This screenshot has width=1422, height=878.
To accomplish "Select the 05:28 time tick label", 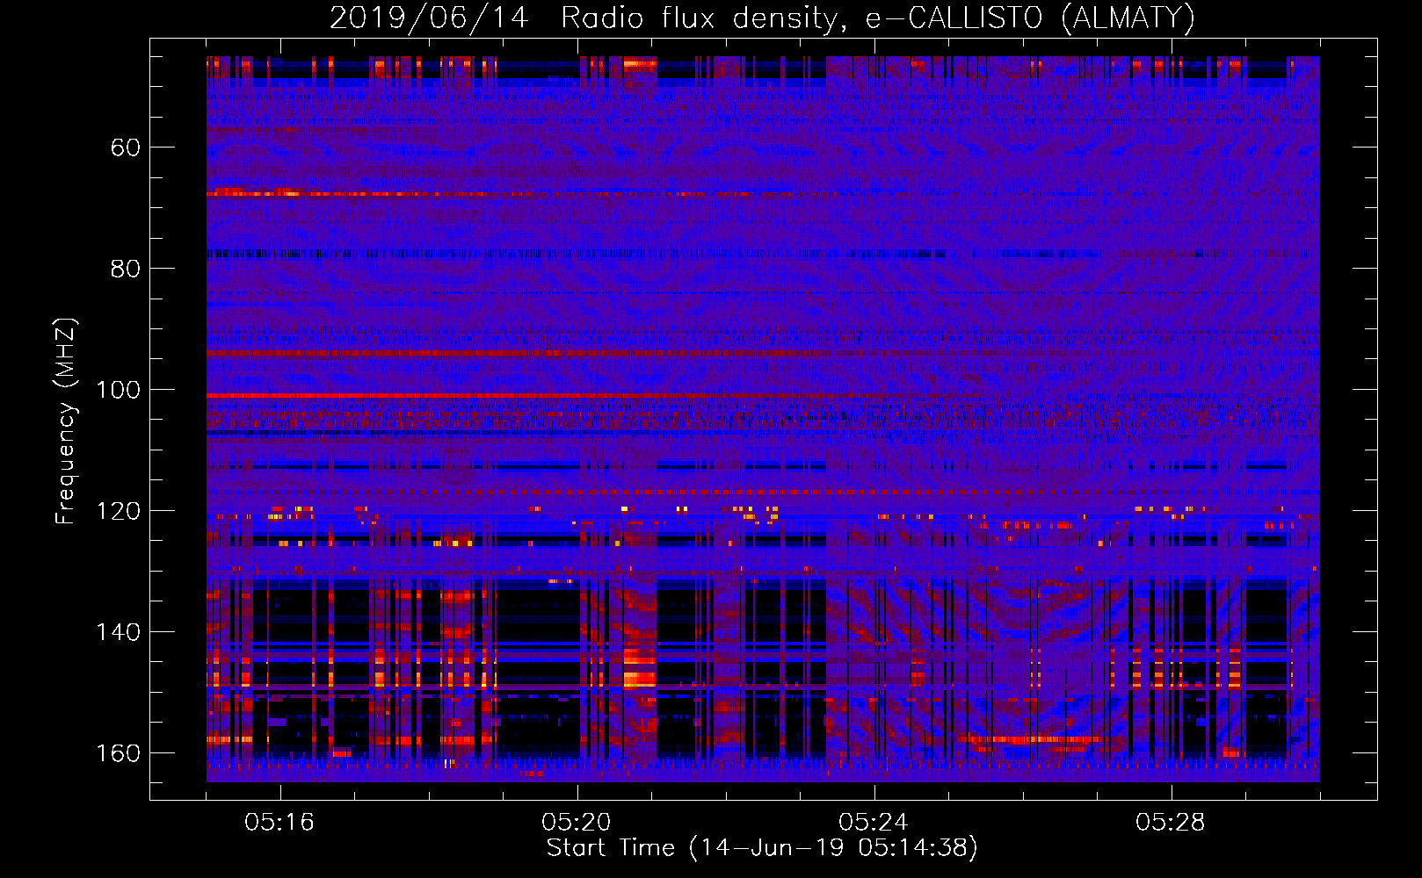I will click(1171, 822).
